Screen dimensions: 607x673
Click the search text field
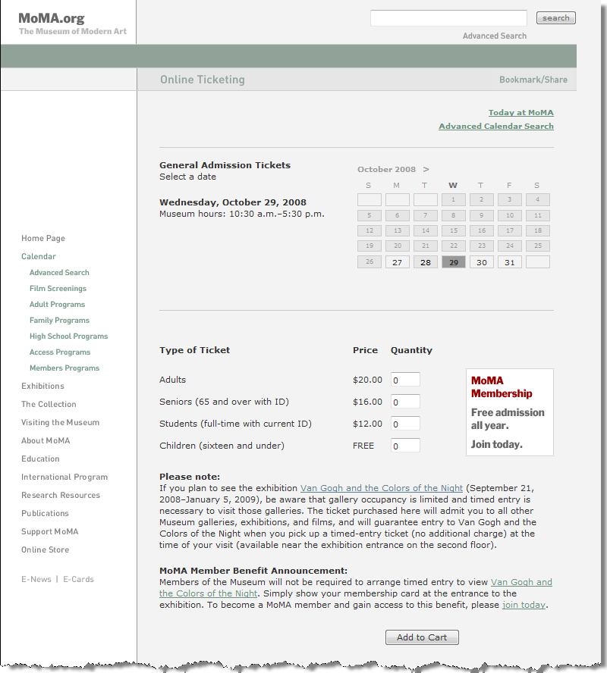(x=448, y=18)
